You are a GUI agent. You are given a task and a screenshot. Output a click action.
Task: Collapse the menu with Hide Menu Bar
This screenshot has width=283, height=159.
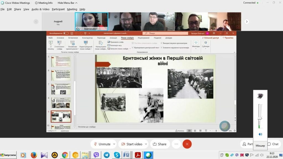tap(67, 3)
